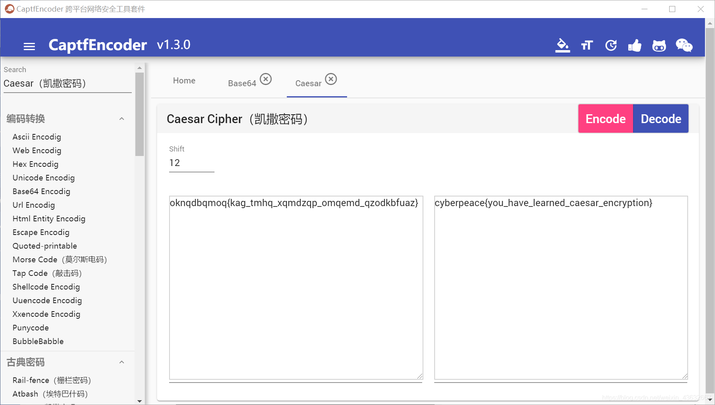Screen dimensions: 715x405
Task: Click the paint bucket theme color icon
Action: click(x=562, y=45)
